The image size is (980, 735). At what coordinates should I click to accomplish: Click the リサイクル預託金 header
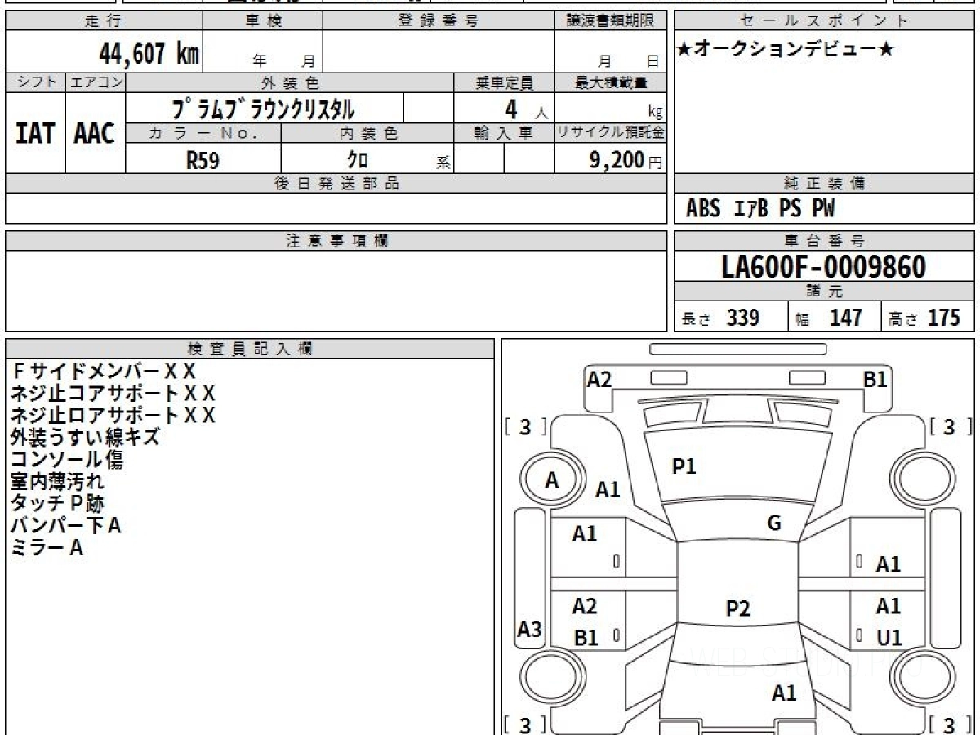click(611, 133)
